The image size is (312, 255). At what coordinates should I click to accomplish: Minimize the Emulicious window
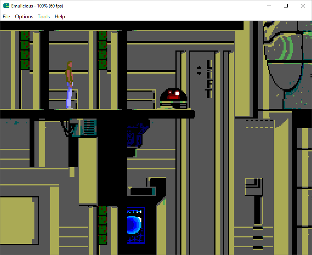[269, 6]
